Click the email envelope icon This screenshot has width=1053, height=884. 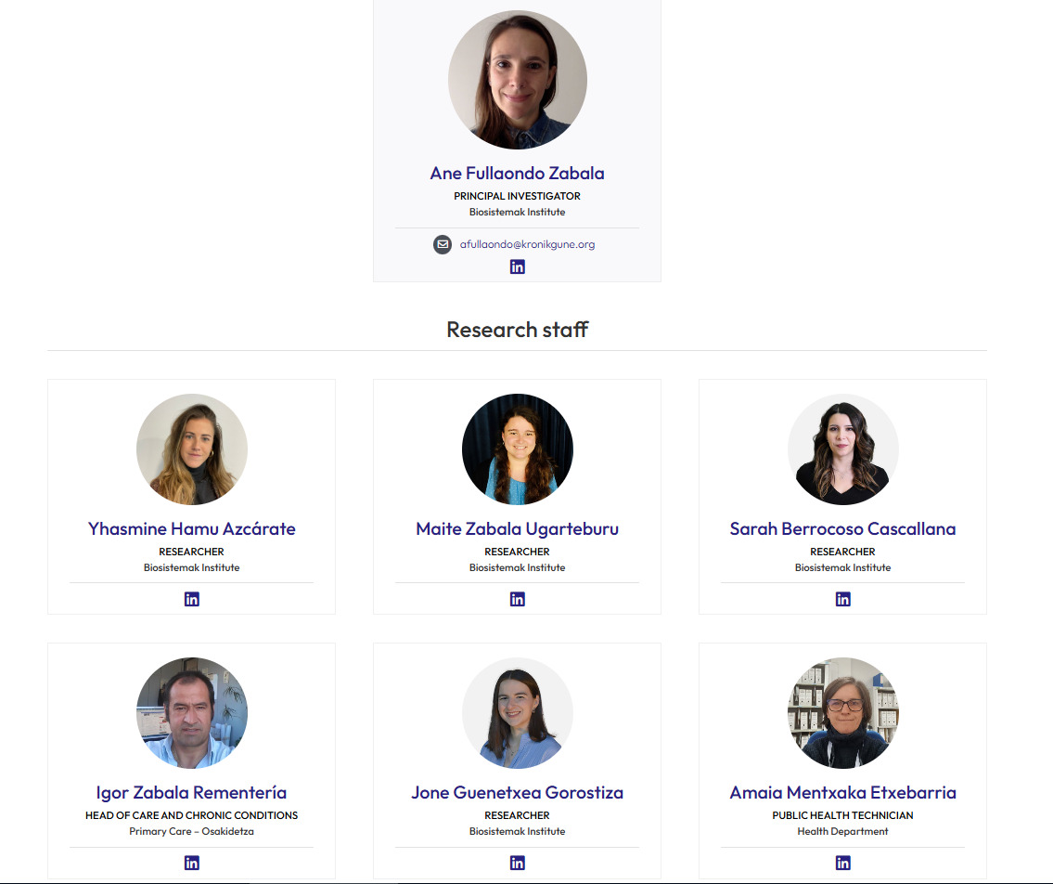click(443, 244)
